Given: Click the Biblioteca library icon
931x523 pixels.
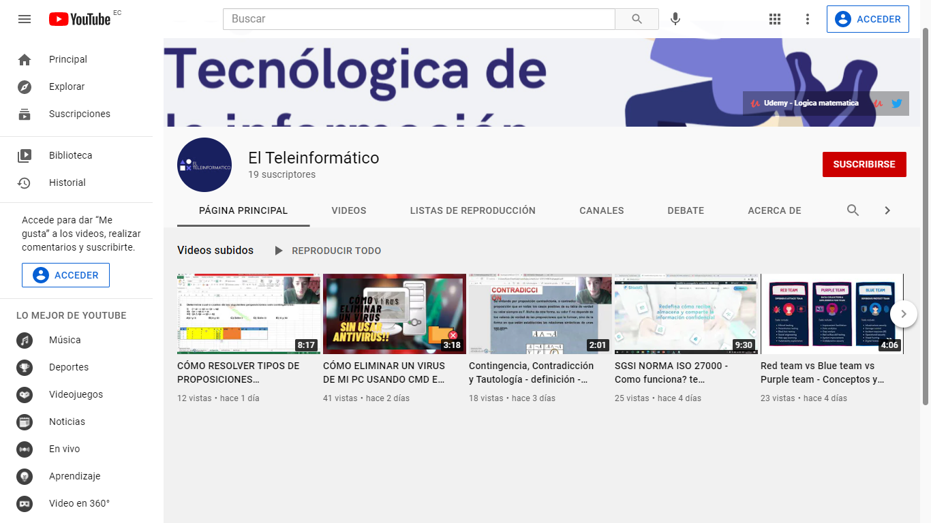Looking at the screenshot, I should (25, 156).
